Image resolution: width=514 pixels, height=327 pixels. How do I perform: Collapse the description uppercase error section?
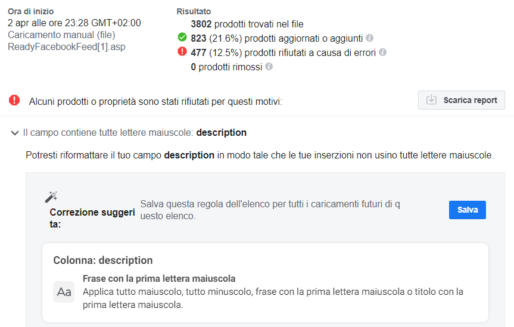click(x=15, y=133)
